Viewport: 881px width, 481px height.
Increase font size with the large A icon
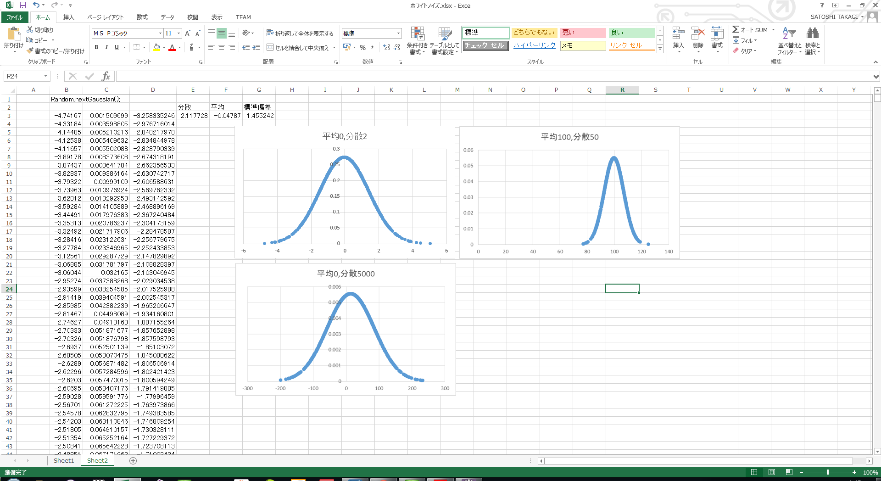(188, 34)
